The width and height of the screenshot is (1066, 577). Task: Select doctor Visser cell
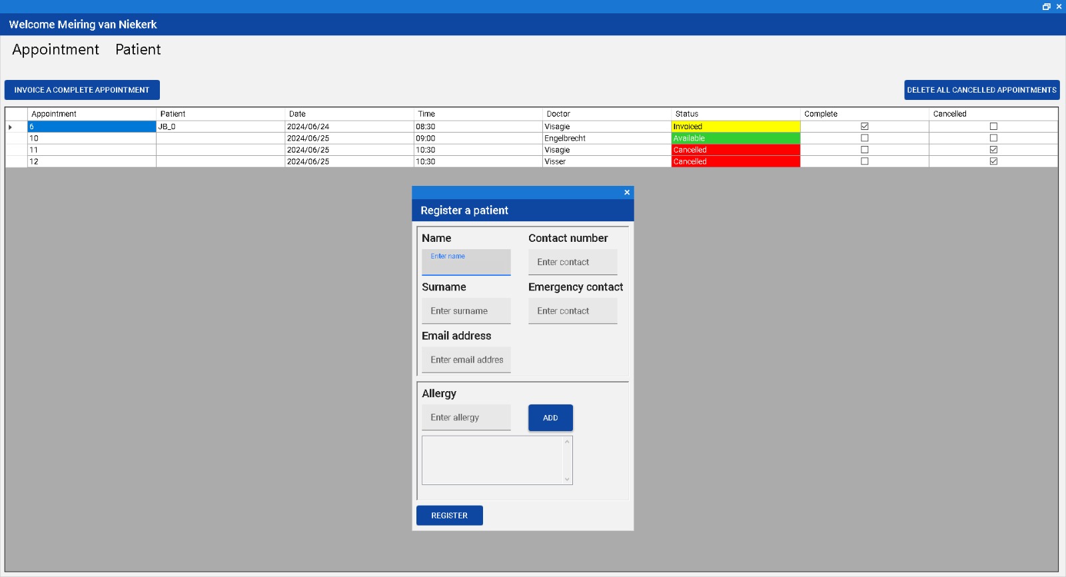tap(607, 161)
